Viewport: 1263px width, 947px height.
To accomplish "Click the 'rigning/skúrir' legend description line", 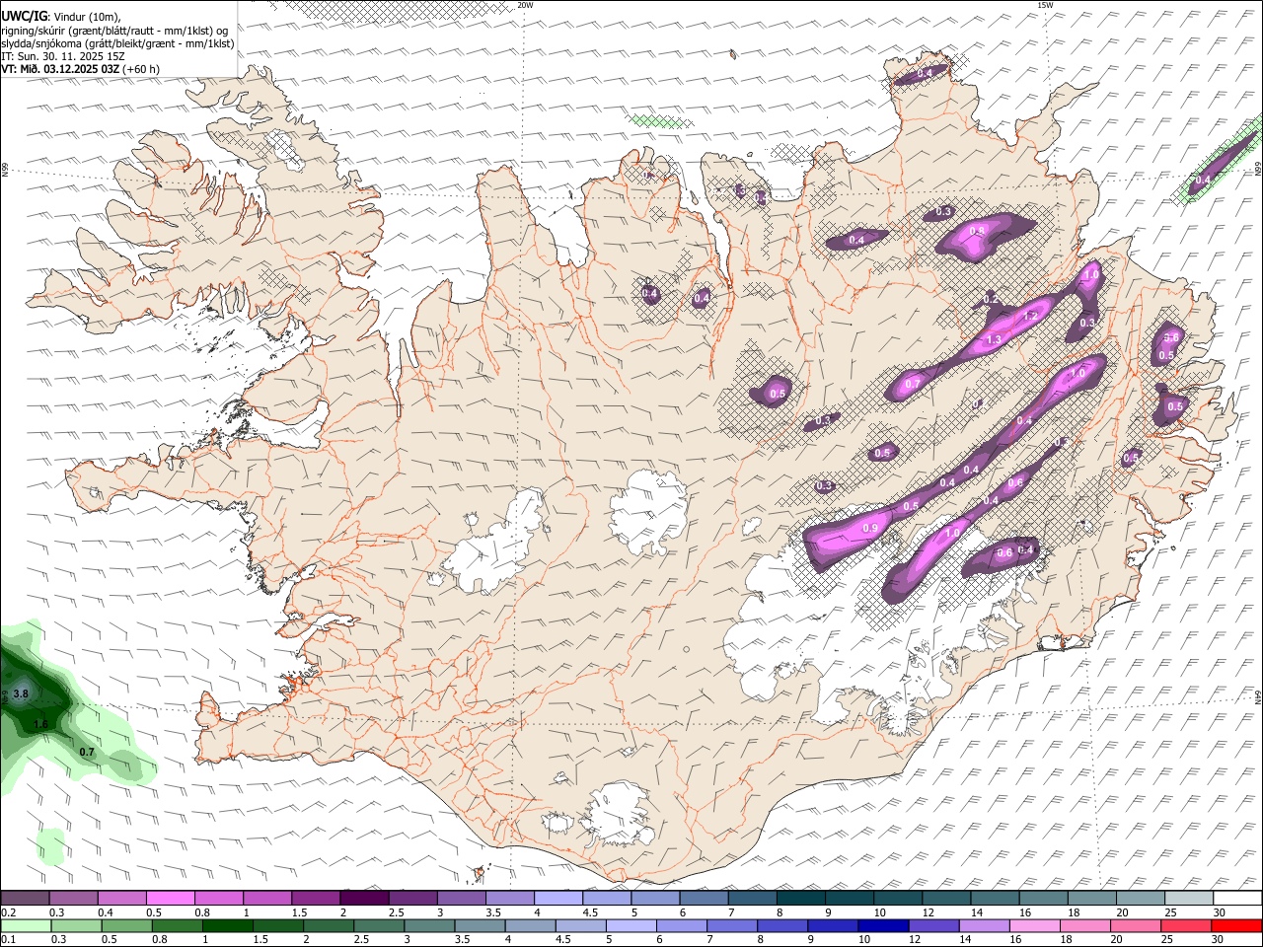I will coord(114,31).
